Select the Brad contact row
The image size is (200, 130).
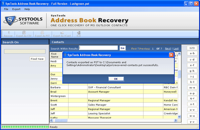pyautogui.click(x=114, y=92)
